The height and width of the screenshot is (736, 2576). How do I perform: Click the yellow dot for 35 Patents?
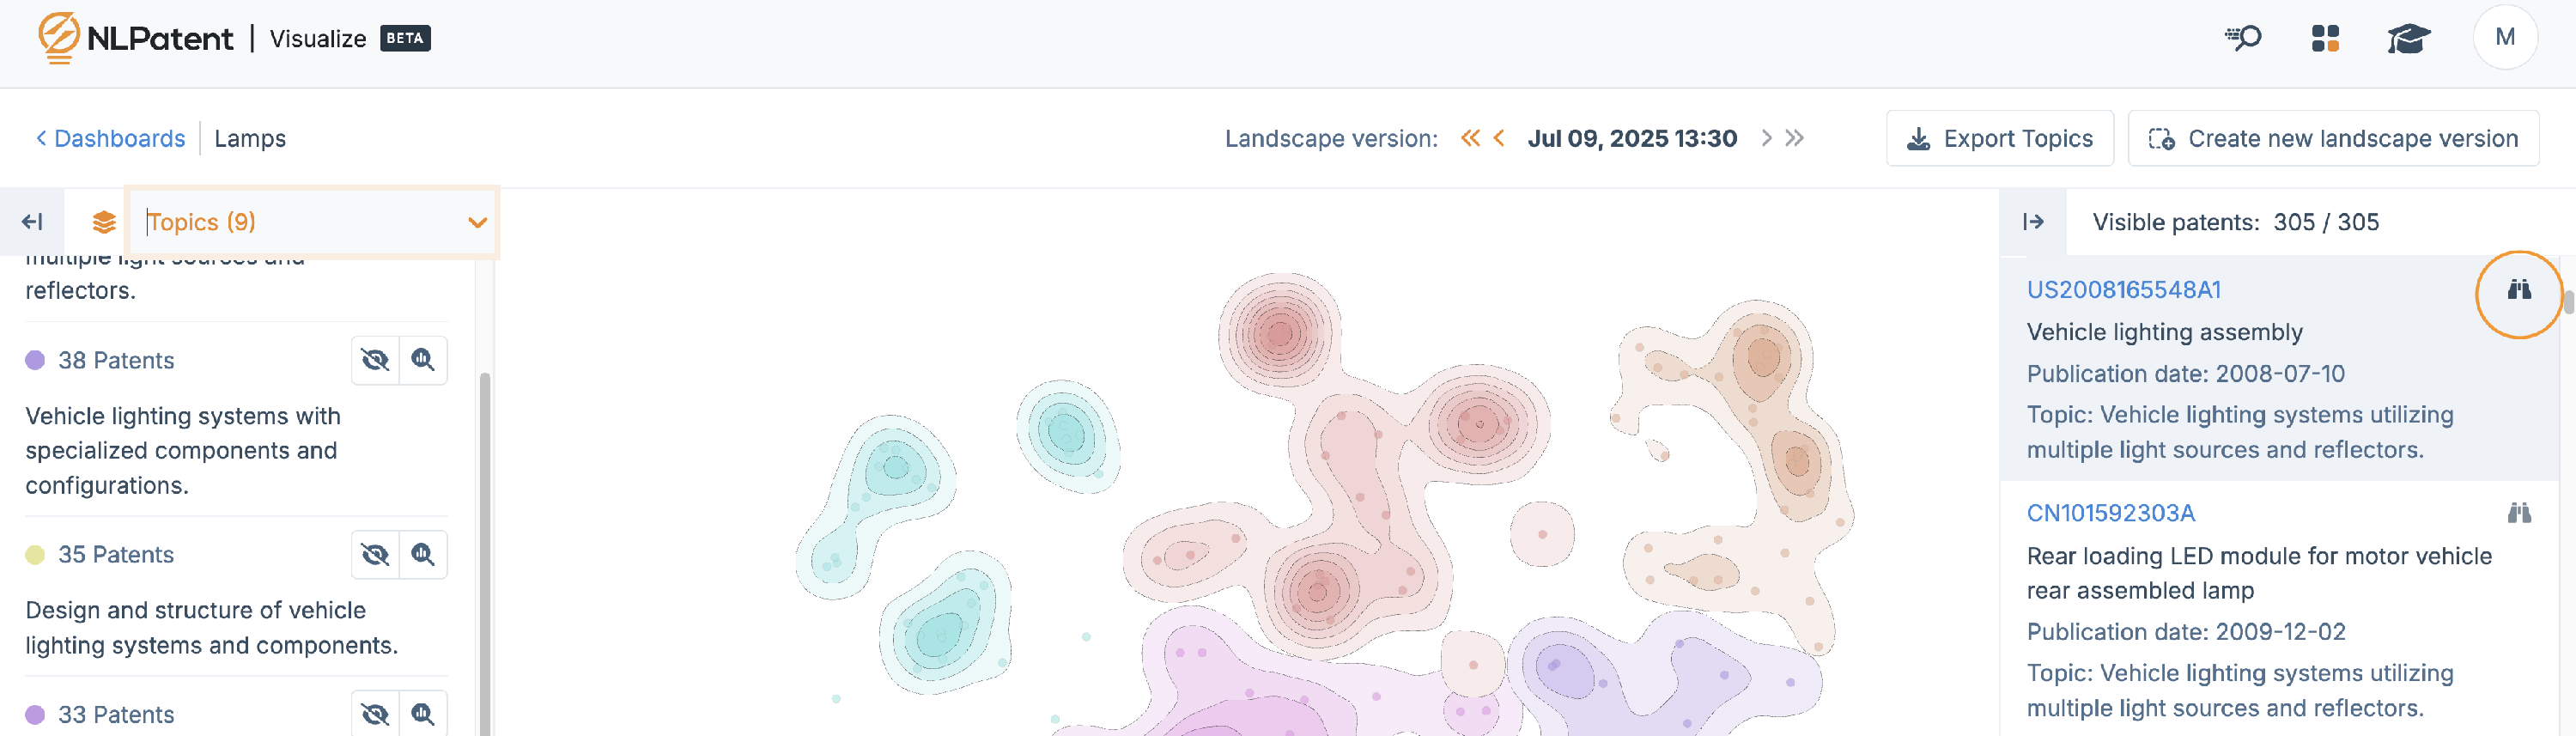(35, 554)
